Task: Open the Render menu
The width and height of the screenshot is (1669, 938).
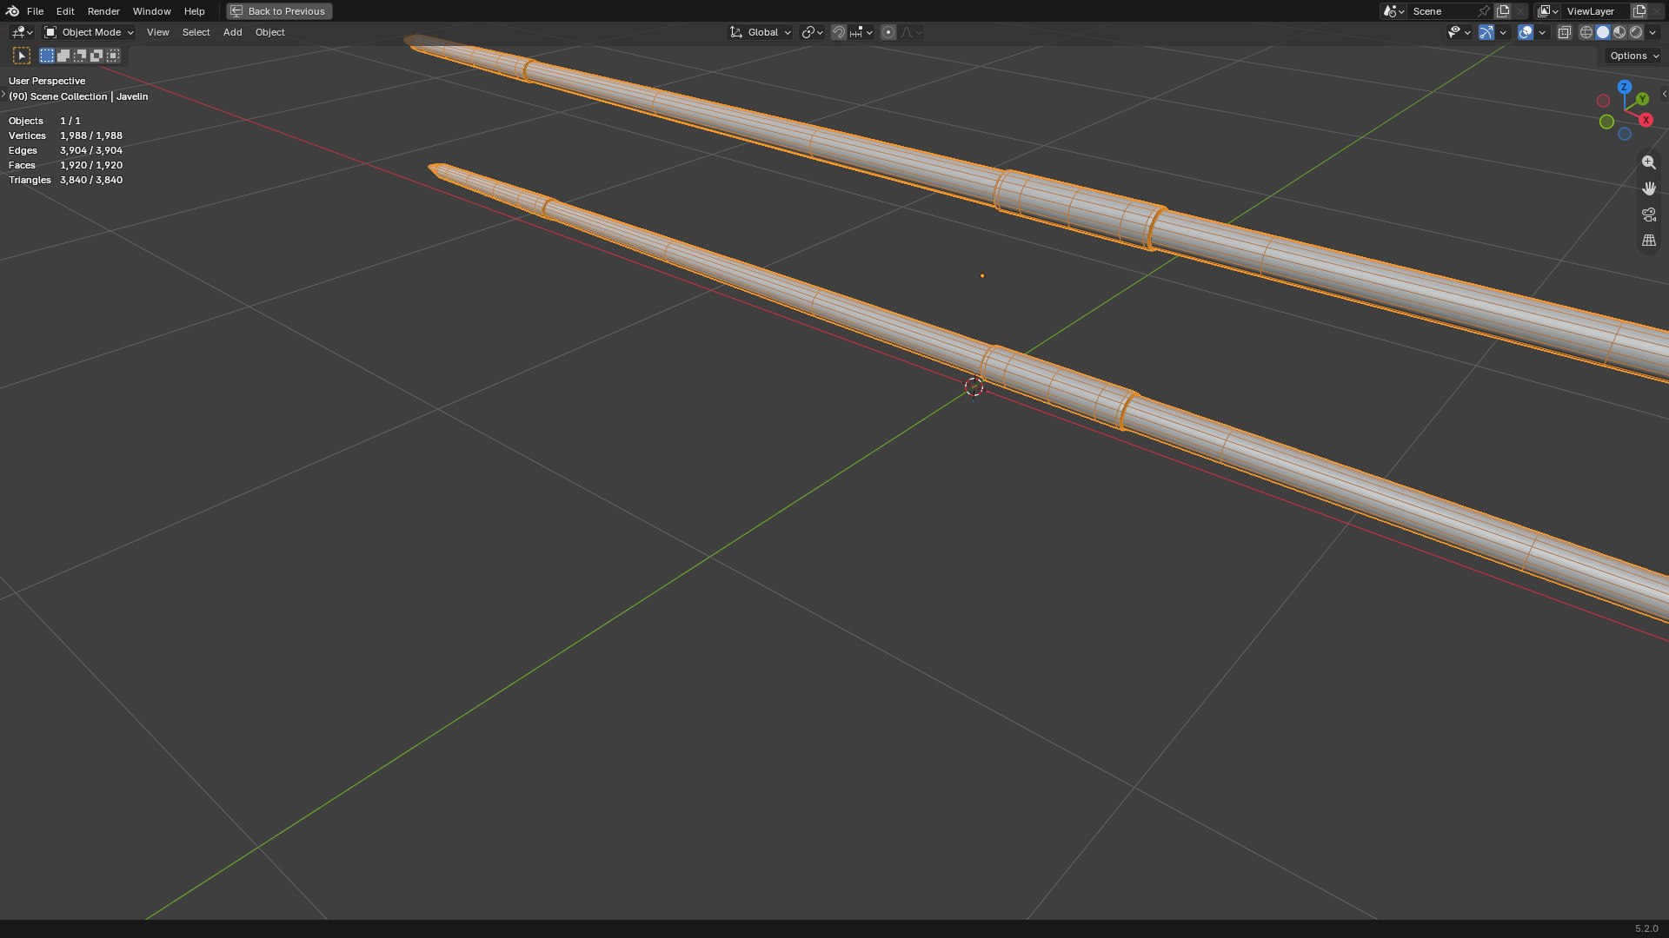Action: coord(103,11)
